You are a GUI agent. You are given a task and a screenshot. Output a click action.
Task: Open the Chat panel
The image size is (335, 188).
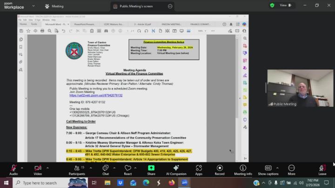(x=106, y=169)
